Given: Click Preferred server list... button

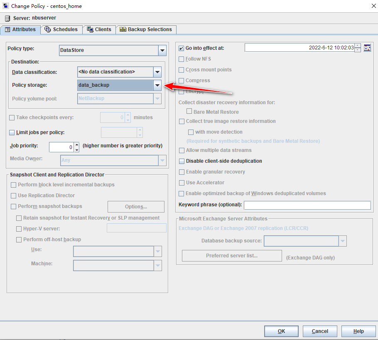Looking at the screenshot, I should (232, 256).
